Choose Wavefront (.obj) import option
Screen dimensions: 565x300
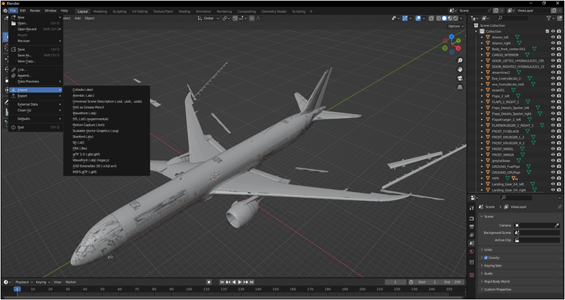(x=84, y=113)
